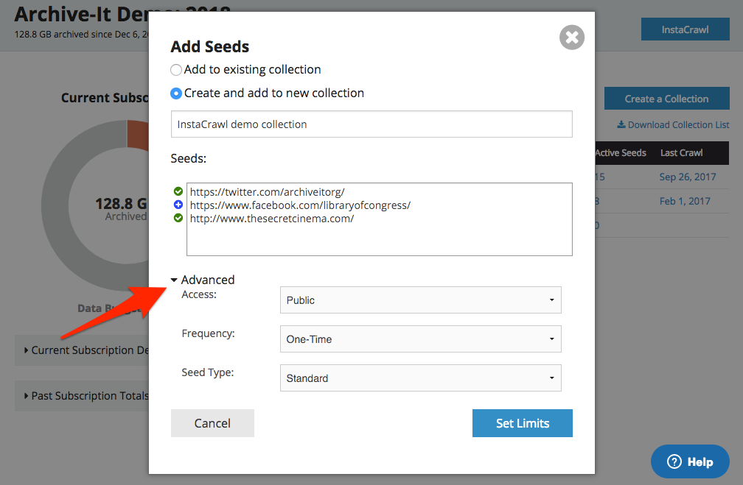This screenshot has width=743, height=485.
Task: Open the Access dropdown
Action: point(420,300)
